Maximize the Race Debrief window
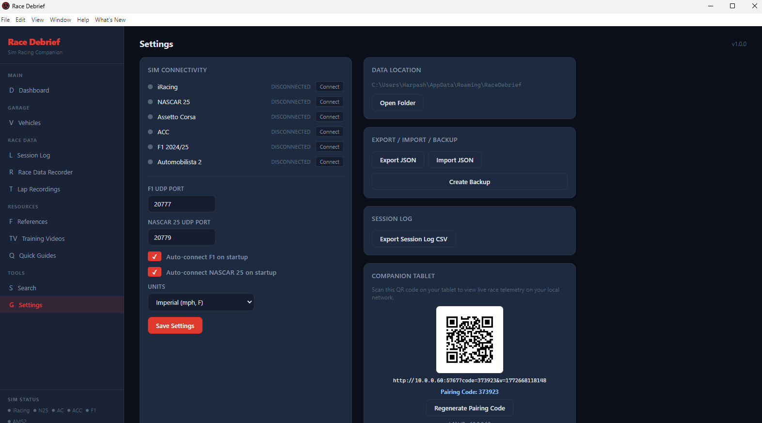The image size is (762, 423). pyautogui.click(x=732, y=6)
